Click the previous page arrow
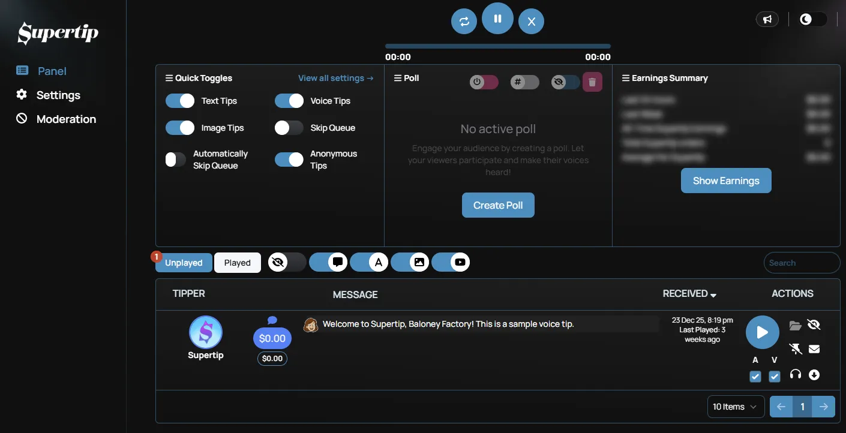Screen dimensions: 846x433 tap(781, 407)
